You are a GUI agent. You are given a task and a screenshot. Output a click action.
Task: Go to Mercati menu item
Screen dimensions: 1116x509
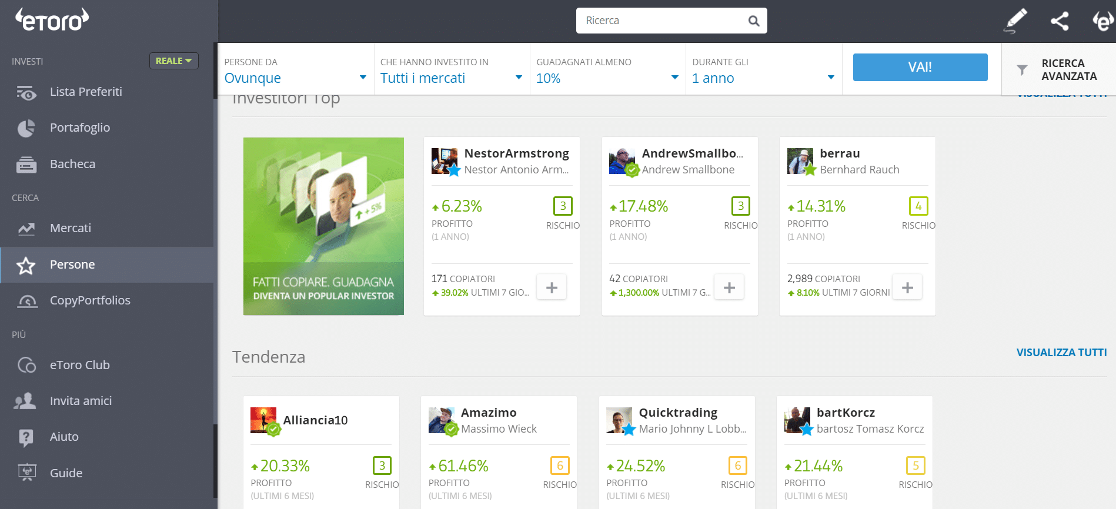pos(71,228)
